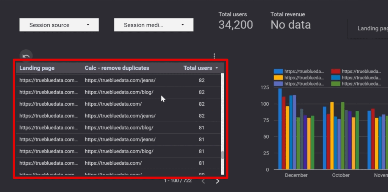
Task: Sort by the Landing page column header
Action: 37,68
